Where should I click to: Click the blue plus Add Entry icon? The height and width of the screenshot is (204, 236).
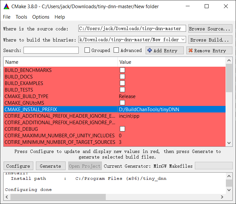[x=150, y=50]
